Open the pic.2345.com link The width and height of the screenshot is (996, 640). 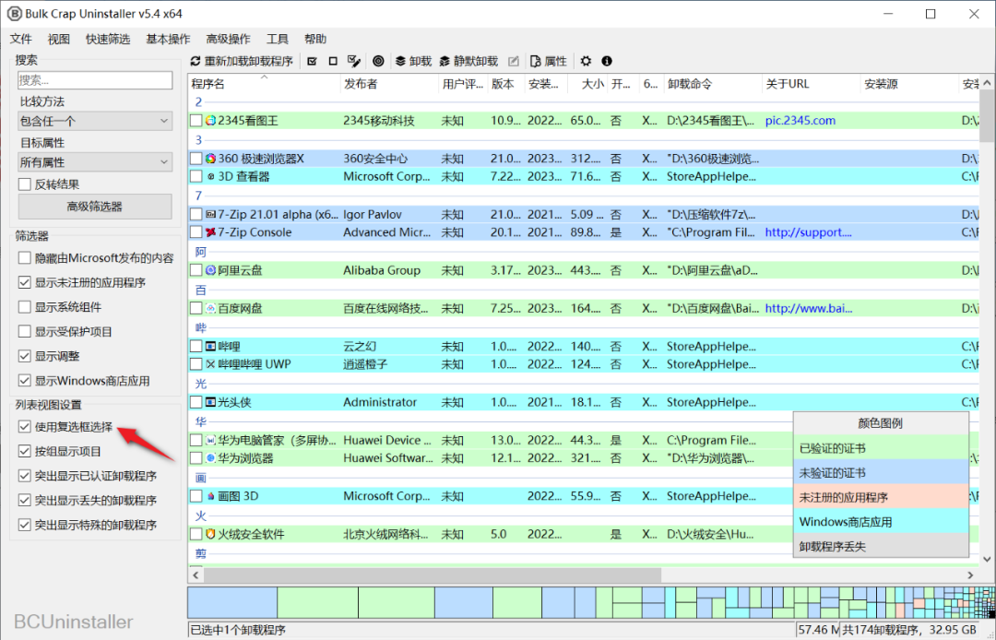800,121
